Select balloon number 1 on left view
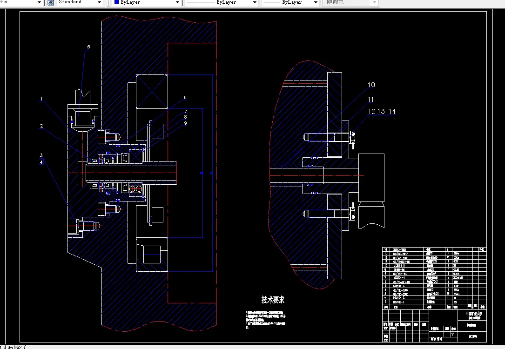 (41, 99)
